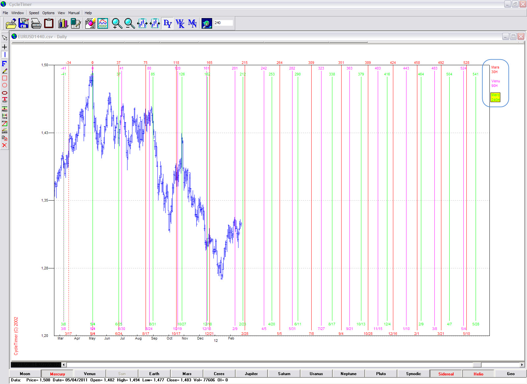Pick the blue F Fibonacci tool
Viewport: 527px width, 384px height.
5,64
